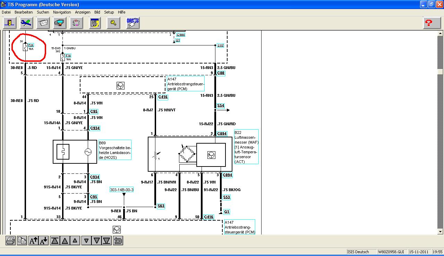Image resolution: width=444 pixels, height=256 pixels.
Task: Open the Anzeigen menu
Action: [x=83, y=12]
